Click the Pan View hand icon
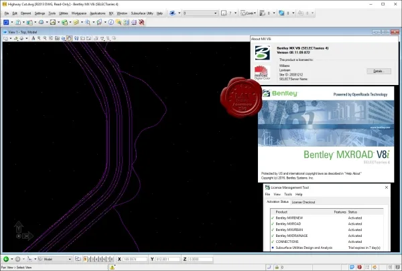This screenshot has width=402, height=271. pos(69,38)
